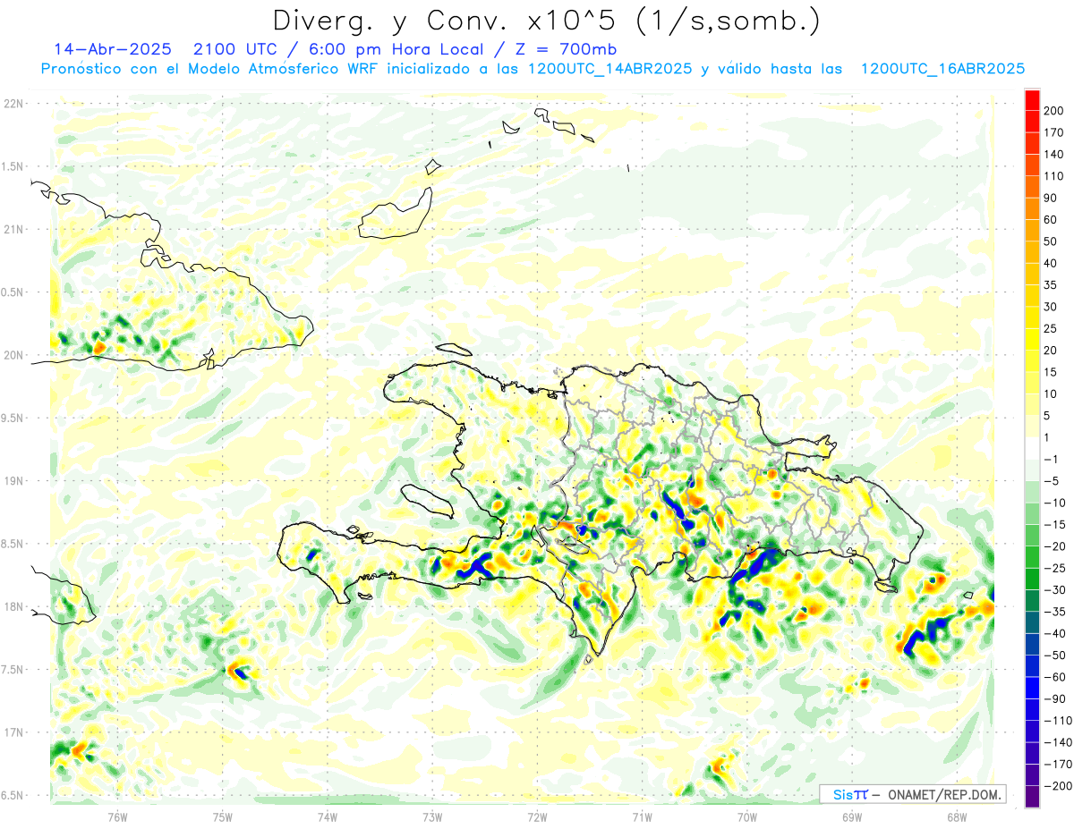Click the 18N latitude label
The image size is (1074, 829).
13,606
